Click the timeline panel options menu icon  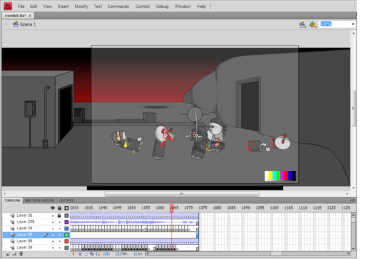click(353, 200)
